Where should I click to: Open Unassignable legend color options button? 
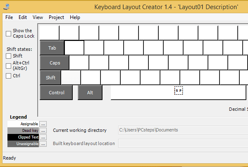point(43,144)
